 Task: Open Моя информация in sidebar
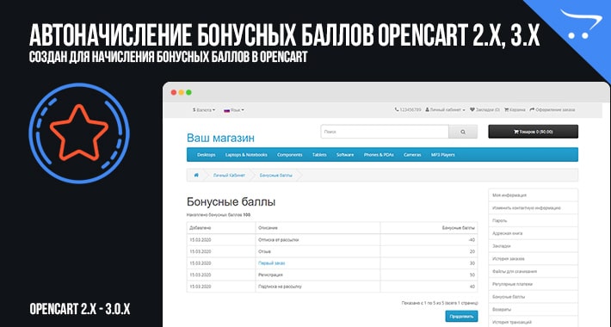tap(533, 194)
